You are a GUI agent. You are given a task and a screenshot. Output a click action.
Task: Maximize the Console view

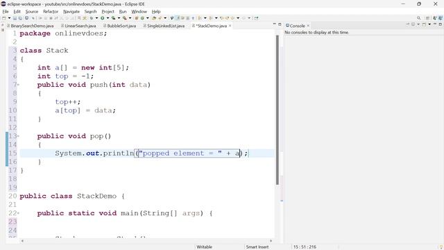tap(441, 24)
